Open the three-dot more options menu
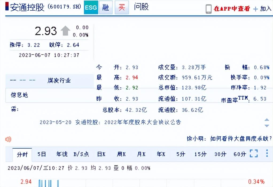The width and height of the screenshot is (273, 187). click(x=267, y=153)
